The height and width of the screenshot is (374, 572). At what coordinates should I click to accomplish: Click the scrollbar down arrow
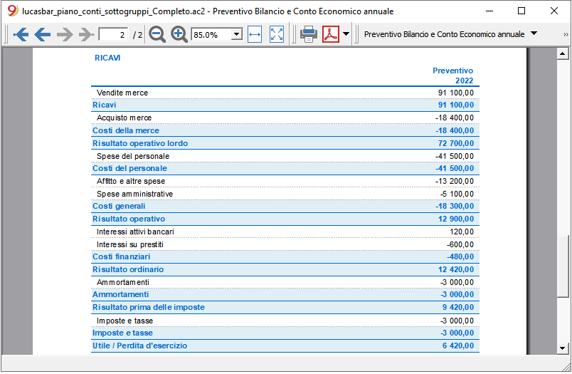click(562, 348)
